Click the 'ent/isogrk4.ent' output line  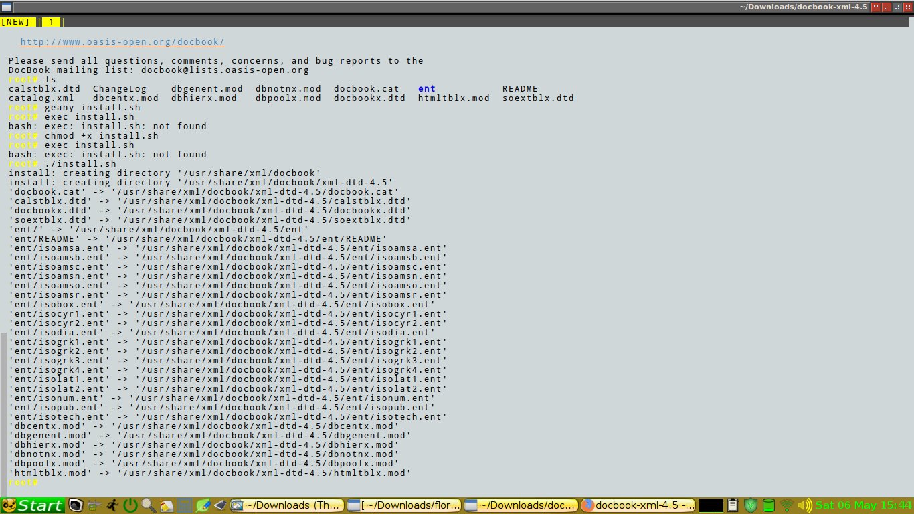(x=228, y=369)
